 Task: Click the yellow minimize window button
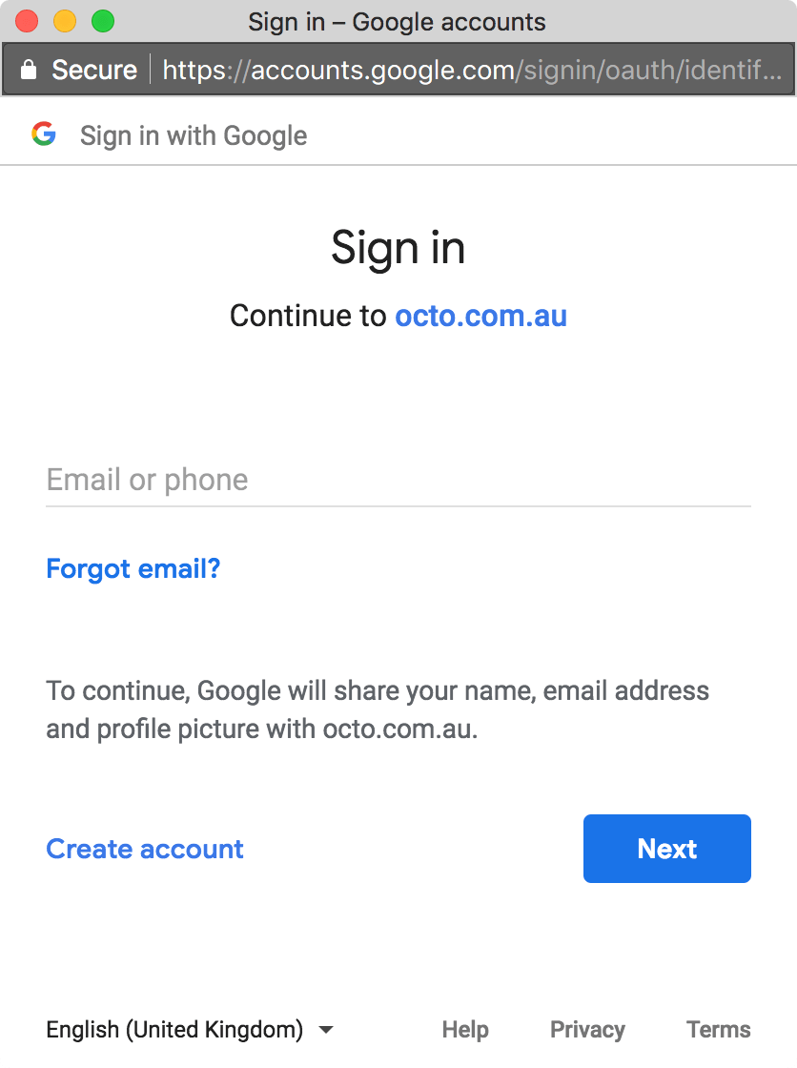pos(65,21)
